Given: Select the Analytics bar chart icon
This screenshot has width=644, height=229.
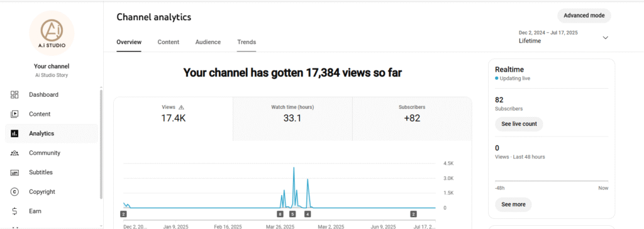Looking at the screenshot, I should click(14, 133).
